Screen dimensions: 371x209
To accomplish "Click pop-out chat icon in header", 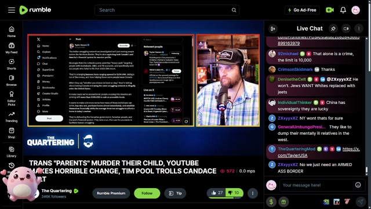I will pos(346,28).
